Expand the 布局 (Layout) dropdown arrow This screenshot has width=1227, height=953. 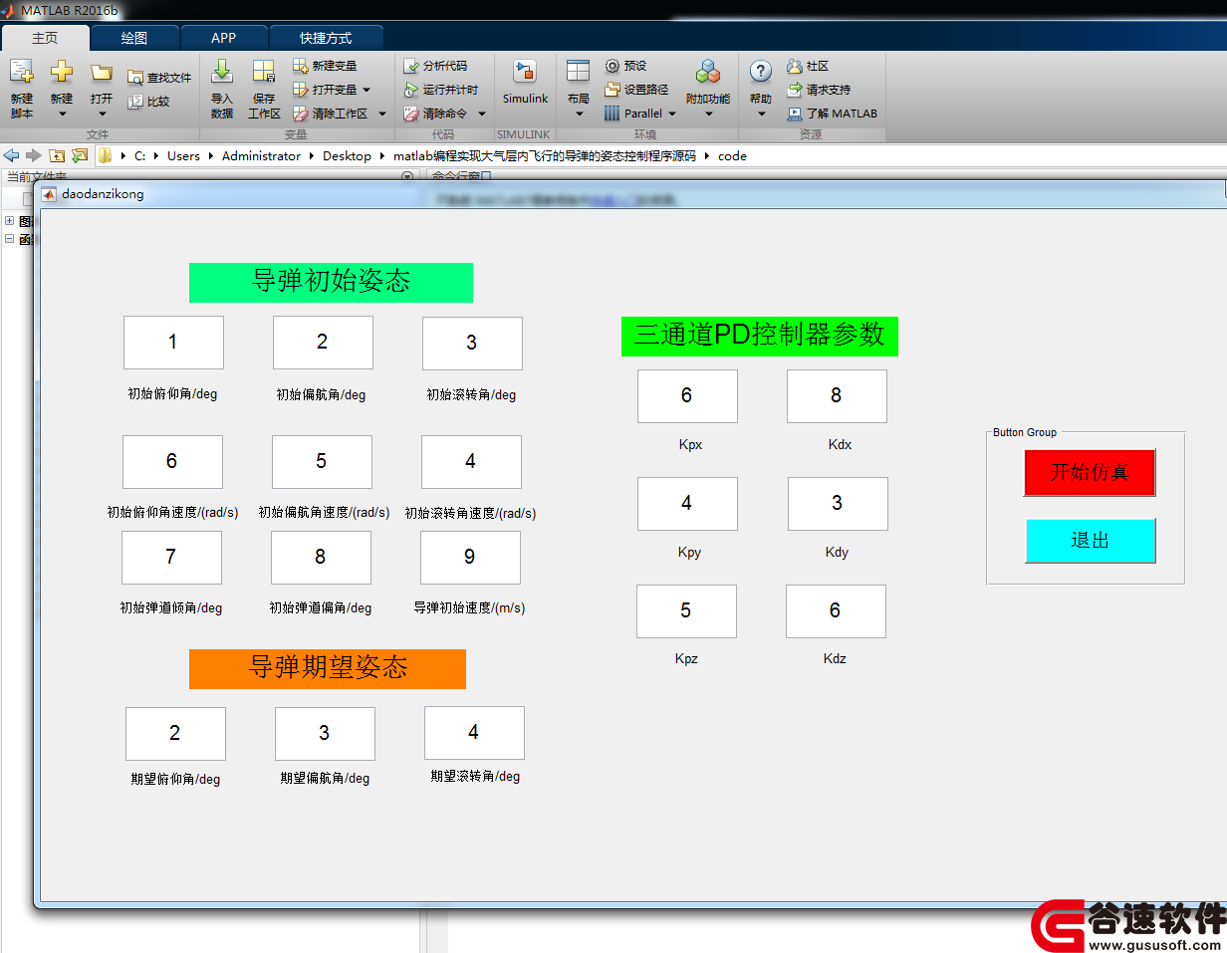(579, 115)
